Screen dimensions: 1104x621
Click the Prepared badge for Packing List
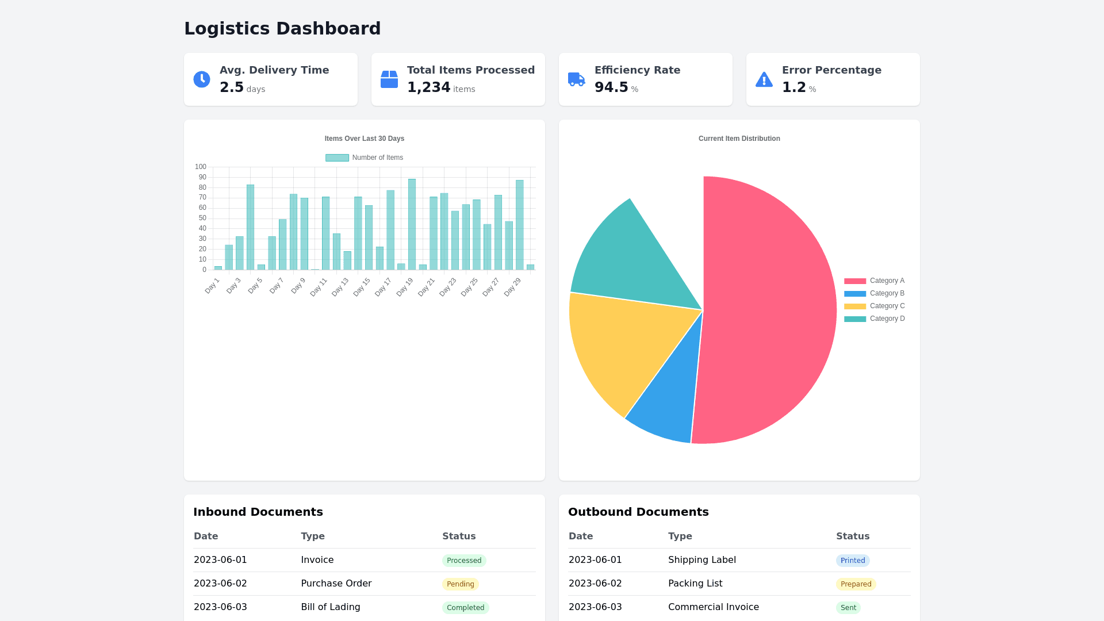coord(856,584)
